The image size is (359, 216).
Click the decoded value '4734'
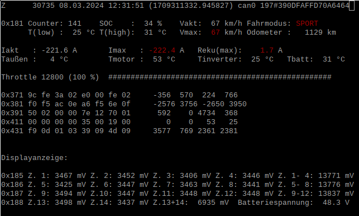click(207, 113)
